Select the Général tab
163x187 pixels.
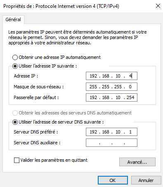click(x=13, y=19)
